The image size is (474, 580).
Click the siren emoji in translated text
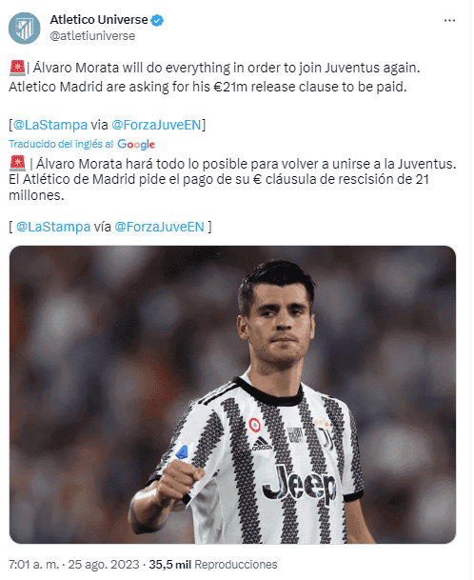(x=17, y=164)
